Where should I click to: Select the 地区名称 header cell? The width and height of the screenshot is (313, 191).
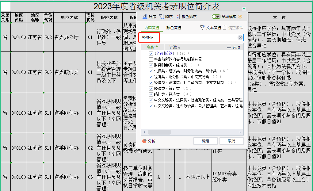(35, 17)
